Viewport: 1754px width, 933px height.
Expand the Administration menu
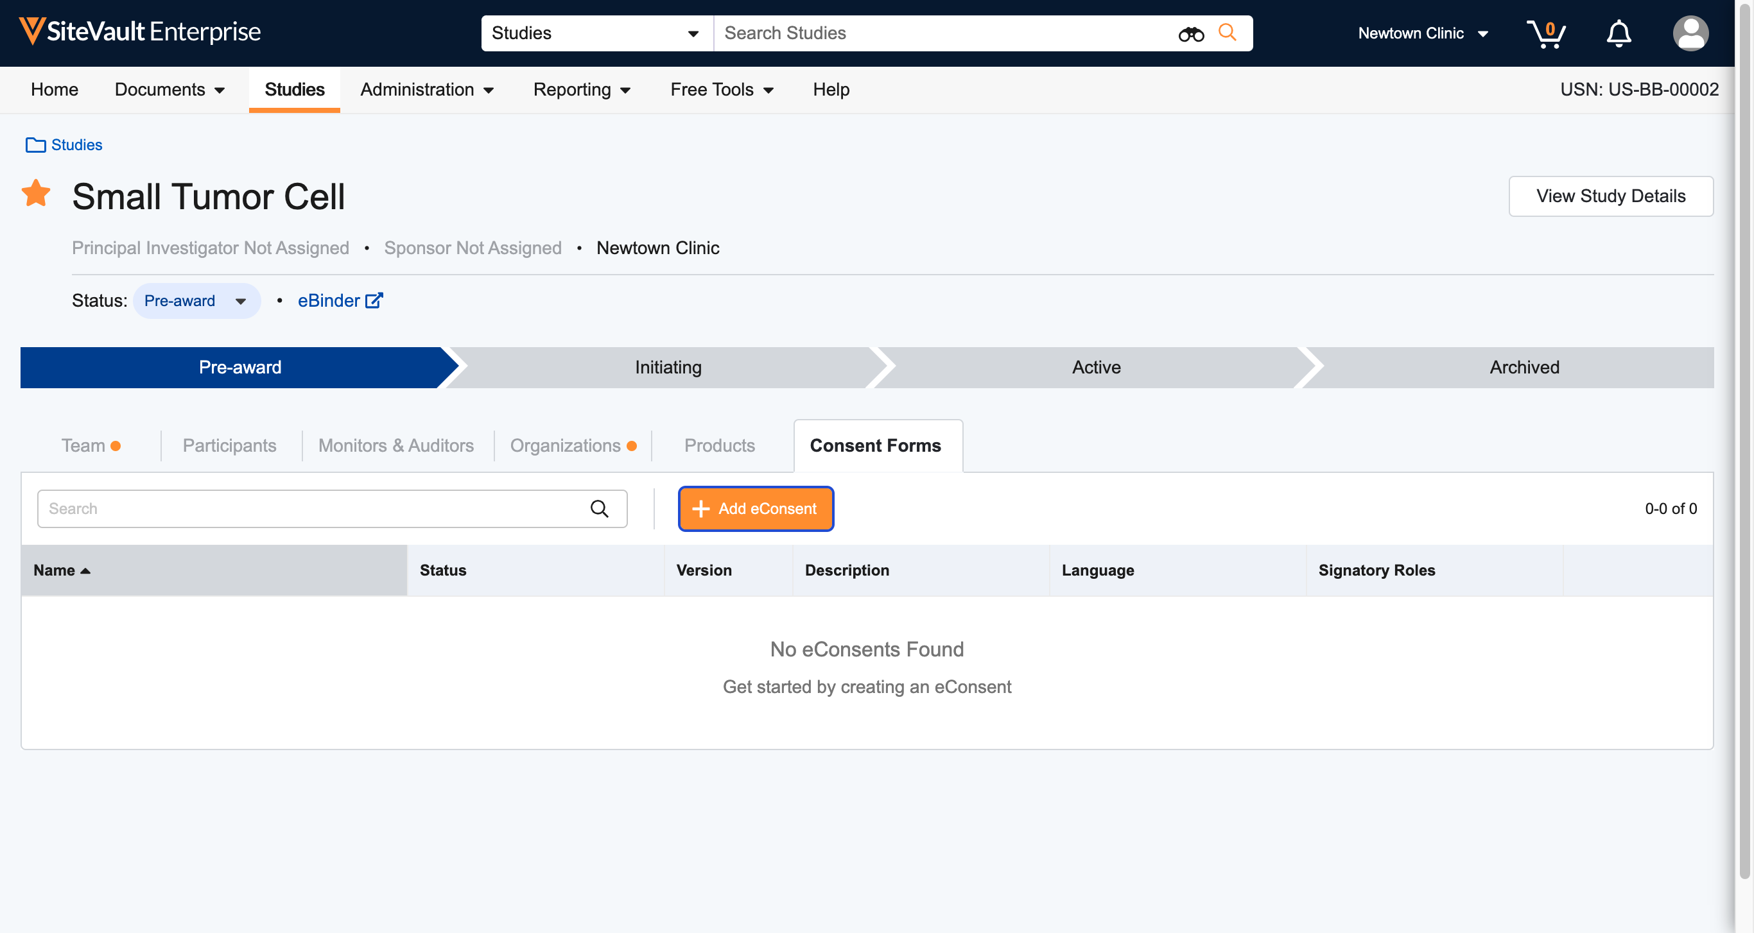[427, 90]
